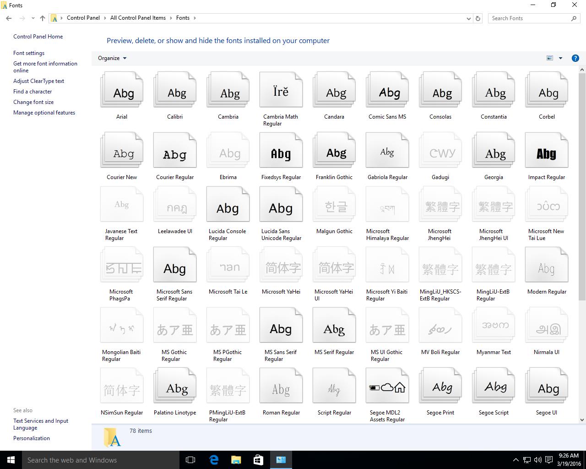Open File Explorer from the taskbar
Image resolution: width=586 pixels, height=469 pixels.
point(236,460)
